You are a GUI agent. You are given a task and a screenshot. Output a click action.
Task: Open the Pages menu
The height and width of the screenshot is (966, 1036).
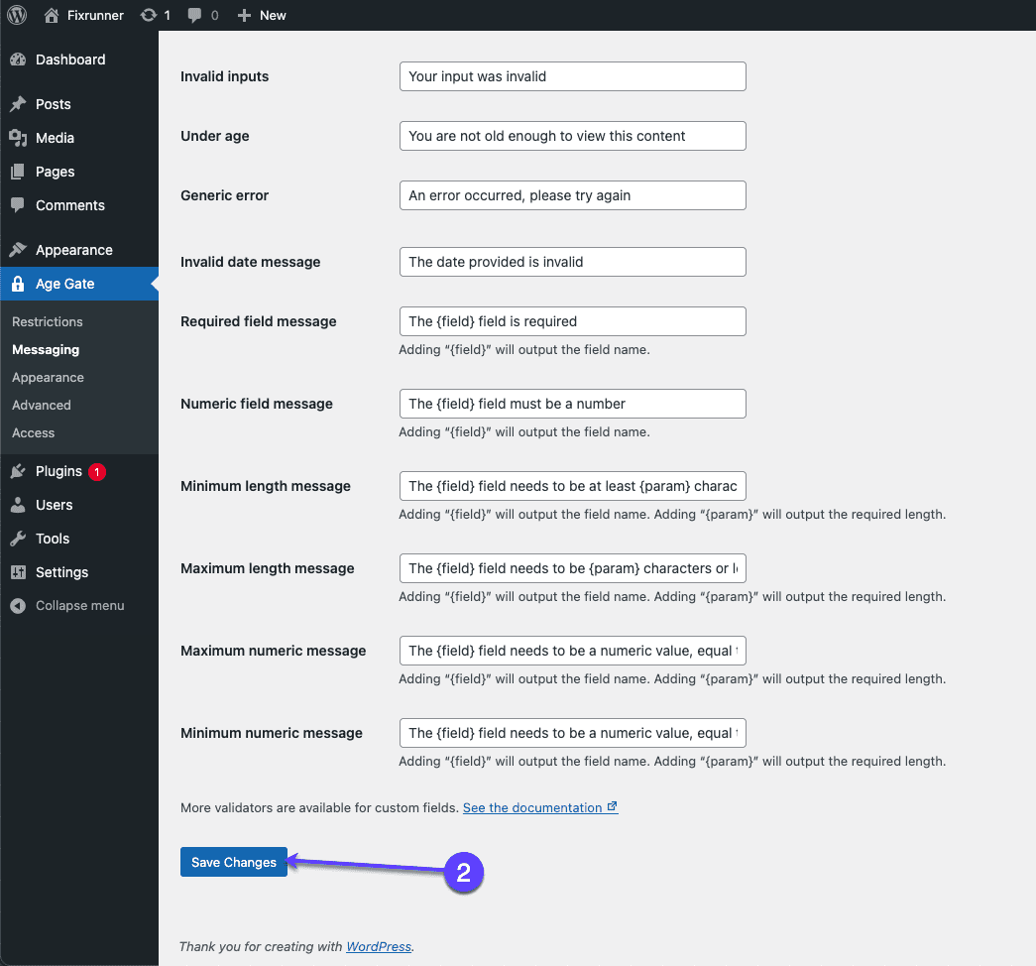[x=79, y=172]
